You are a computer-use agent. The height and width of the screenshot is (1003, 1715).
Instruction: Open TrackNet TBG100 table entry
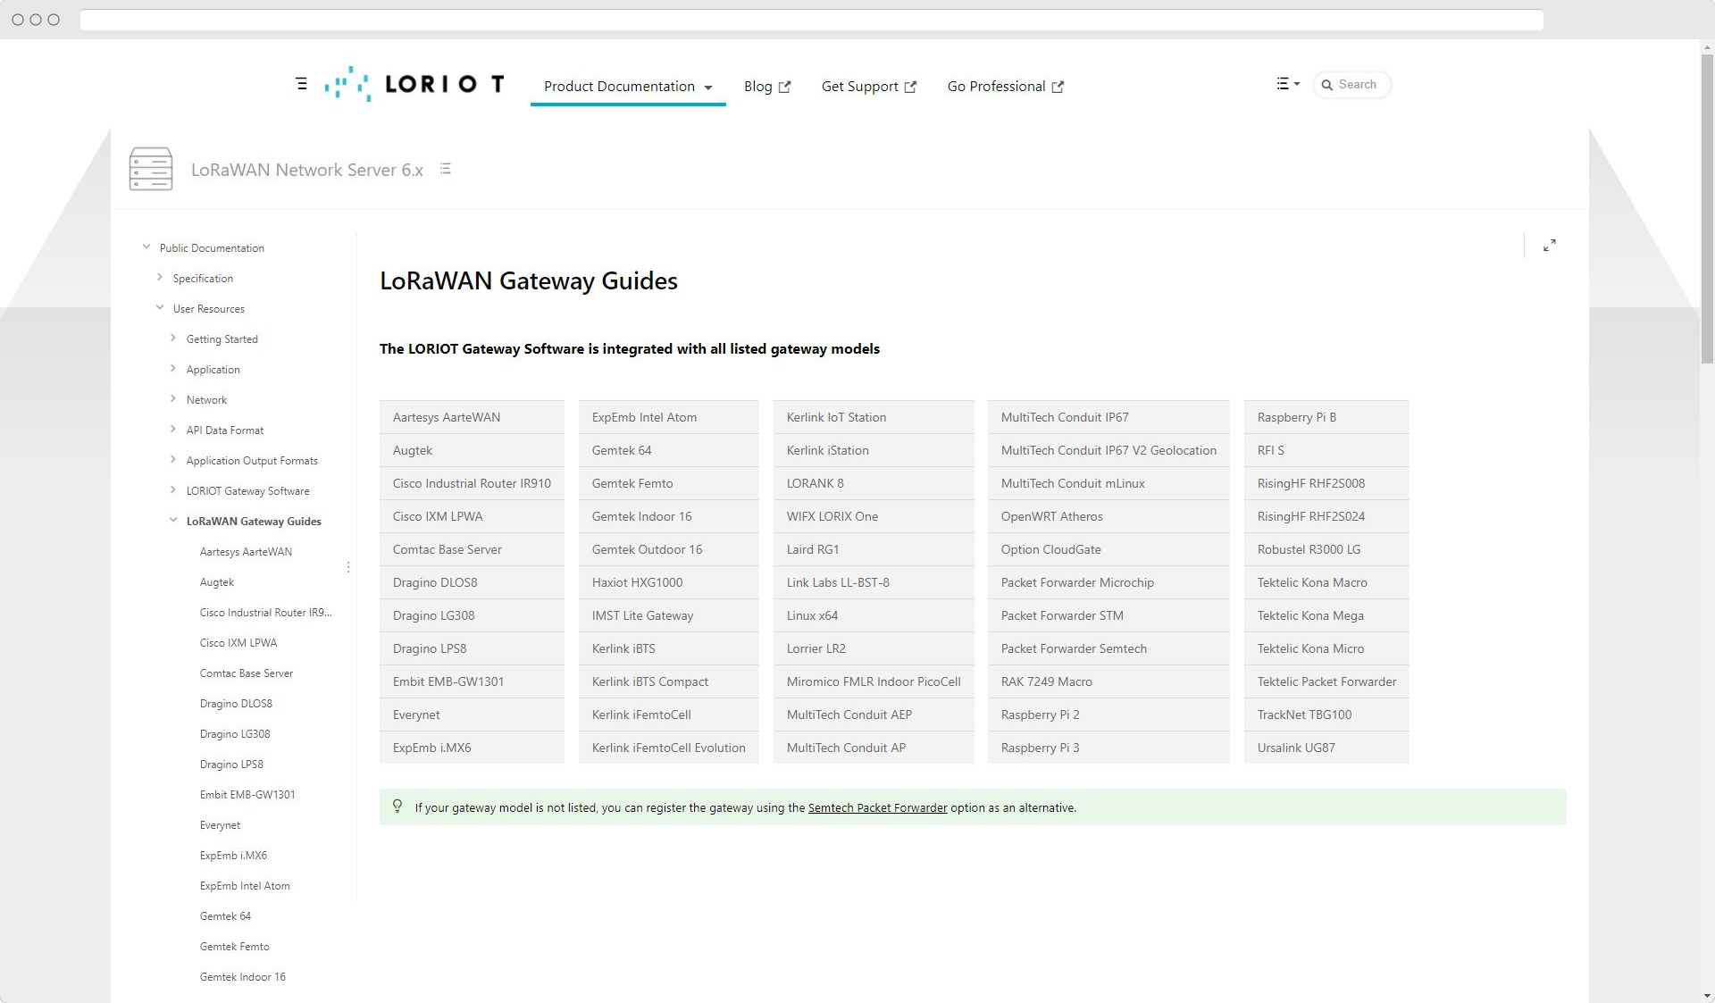tap(1326, 715)
